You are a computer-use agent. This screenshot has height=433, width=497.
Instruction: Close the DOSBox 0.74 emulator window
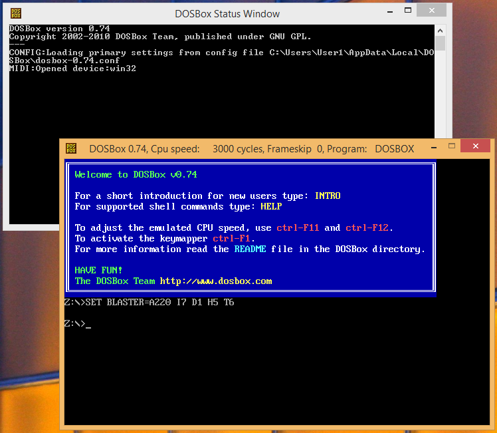tap(476, 146)
